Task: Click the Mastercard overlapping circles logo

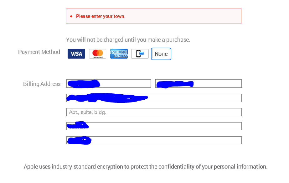Action: [97, 54]
